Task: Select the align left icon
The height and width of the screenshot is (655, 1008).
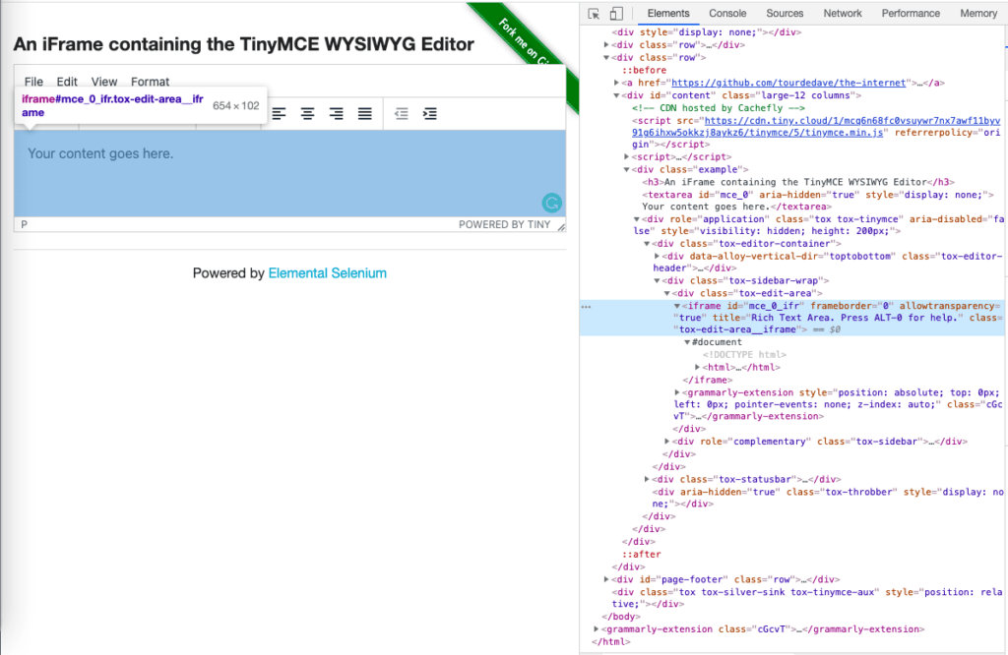Action: (x=279, y=113)
